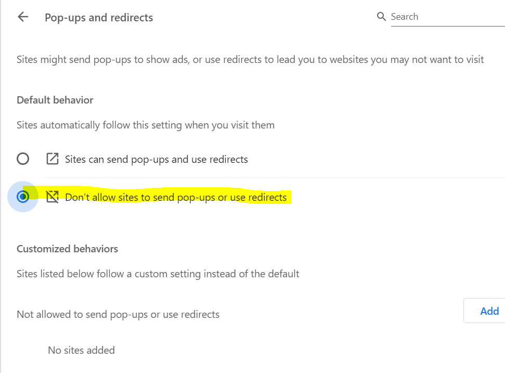Viewport: 505px width, 373px height.
Task: Click the underline of the search box
Action: point(448,26)
